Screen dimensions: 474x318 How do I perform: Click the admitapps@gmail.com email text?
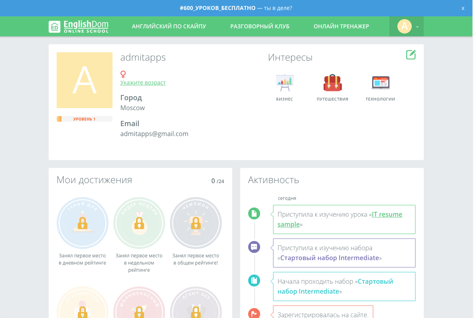point(154,134)
